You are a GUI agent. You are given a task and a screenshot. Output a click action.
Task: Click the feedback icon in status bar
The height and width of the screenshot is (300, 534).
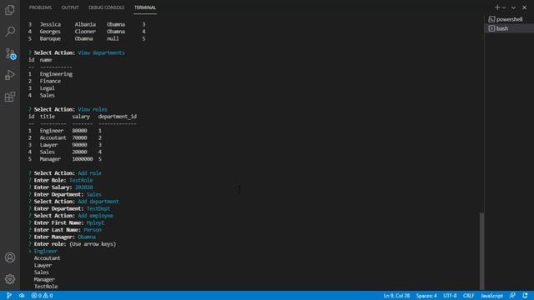[512, 296]
